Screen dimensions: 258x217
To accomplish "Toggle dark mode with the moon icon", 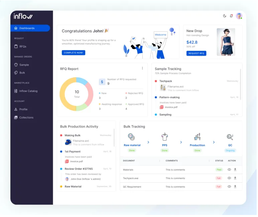I will pos(225,16).
